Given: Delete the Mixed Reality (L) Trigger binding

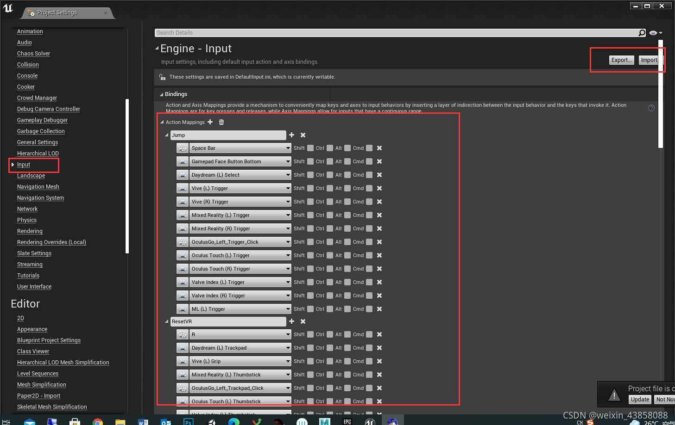Looking at the screenshot, I should (379, 215).
